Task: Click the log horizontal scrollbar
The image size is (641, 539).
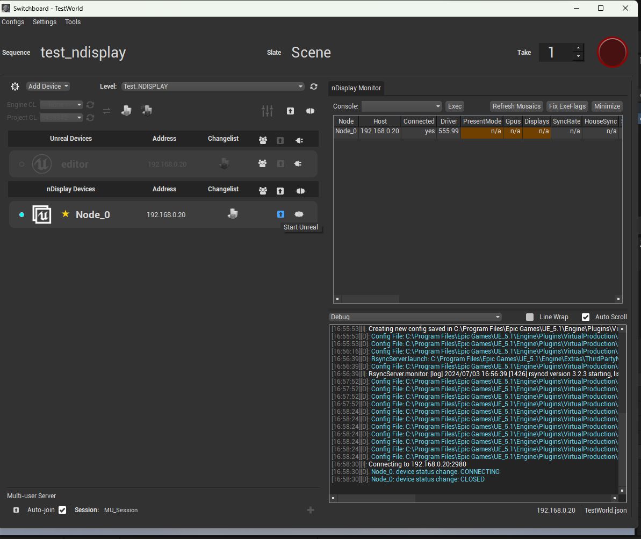Action: (377, 498)
